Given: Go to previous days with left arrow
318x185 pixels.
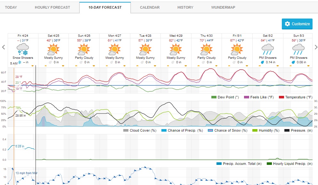Looking at the screenshot, I should coord(4,47).
